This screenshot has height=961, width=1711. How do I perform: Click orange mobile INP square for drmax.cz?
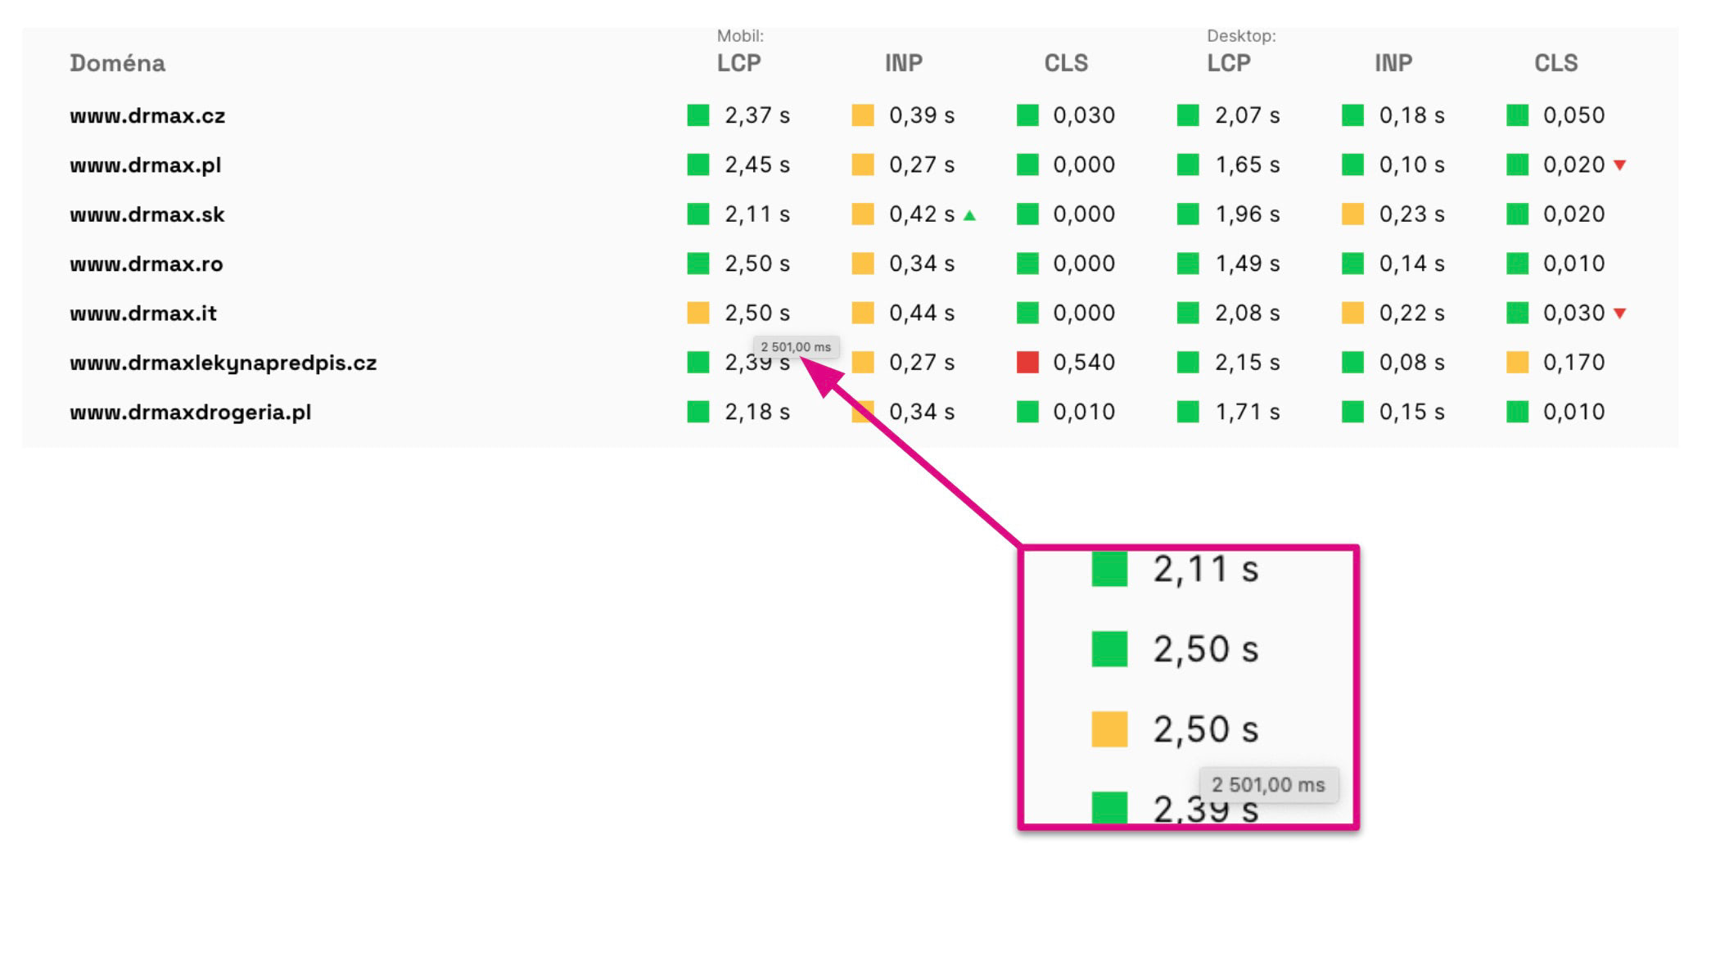(863, 115)
